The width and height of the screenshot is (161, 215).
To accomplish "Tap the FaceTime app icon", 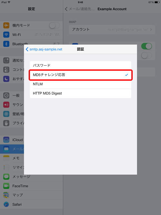I will [6, 186].
